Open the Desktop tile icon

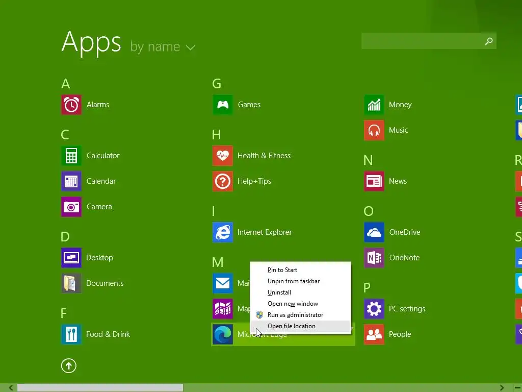click(x=71, y=258)
